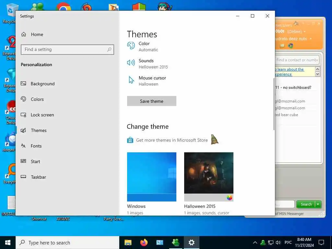Image resolution: width=332 pixels, height=249 pixels.
Task: Open the clock showing 8:40 AM
Action: coord(304,243)
